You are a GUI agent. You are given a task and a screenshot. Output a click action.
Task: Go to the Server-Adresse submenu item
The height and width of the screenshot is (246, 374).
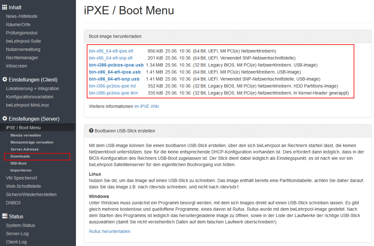pos(24,149)
